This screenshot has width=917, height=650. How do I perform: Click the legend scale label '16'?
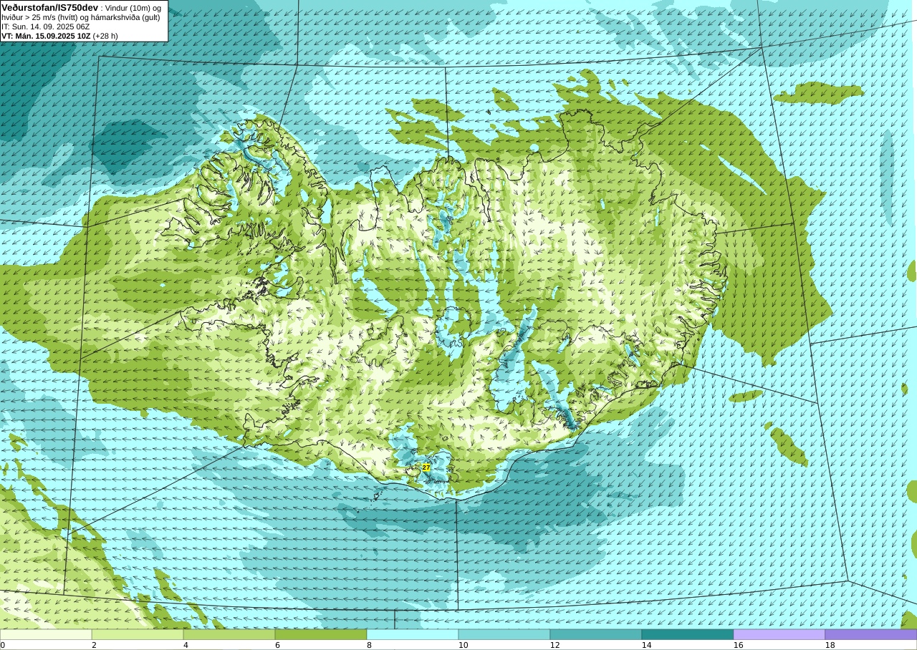click(738, 645)
